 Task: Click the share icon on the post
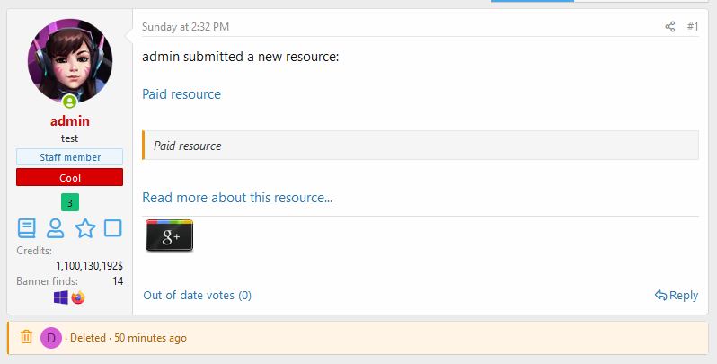click(x=669, y=27)
